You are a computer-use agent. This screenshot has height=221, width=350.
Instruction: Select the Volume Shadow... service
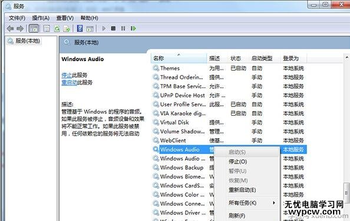[229, 131]
